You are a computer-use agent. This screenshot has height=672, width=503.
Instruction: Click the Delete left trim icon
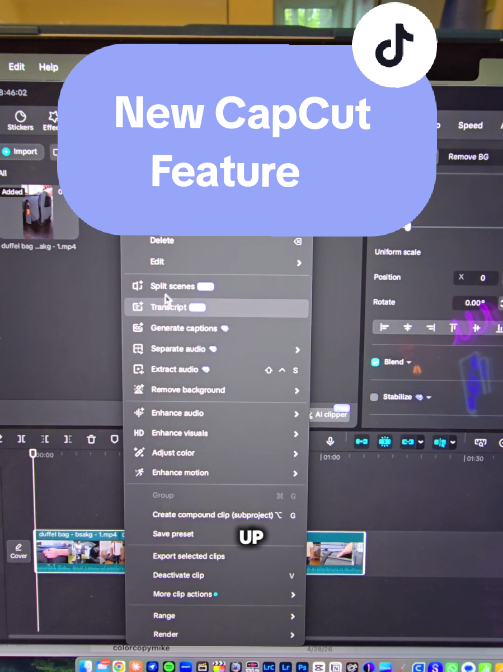tap(45, 439)
